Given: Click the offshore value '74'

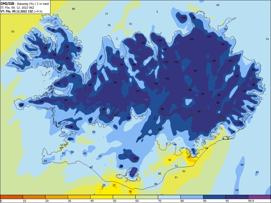Looking at the screenshot, I should click(267, 39).
